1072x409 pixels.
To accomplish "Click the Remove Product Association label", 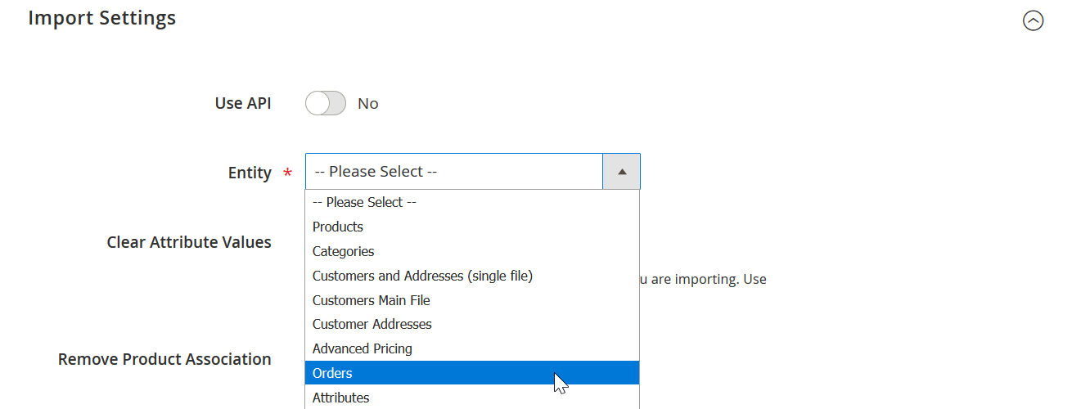I will [164, 359].
